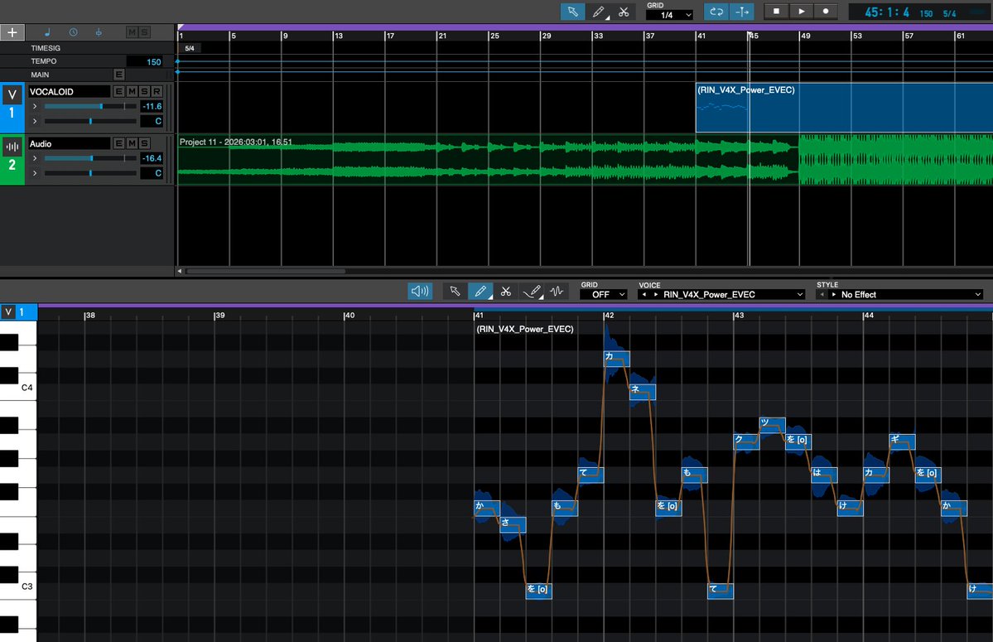Start playback with the play button

(801, 11)
